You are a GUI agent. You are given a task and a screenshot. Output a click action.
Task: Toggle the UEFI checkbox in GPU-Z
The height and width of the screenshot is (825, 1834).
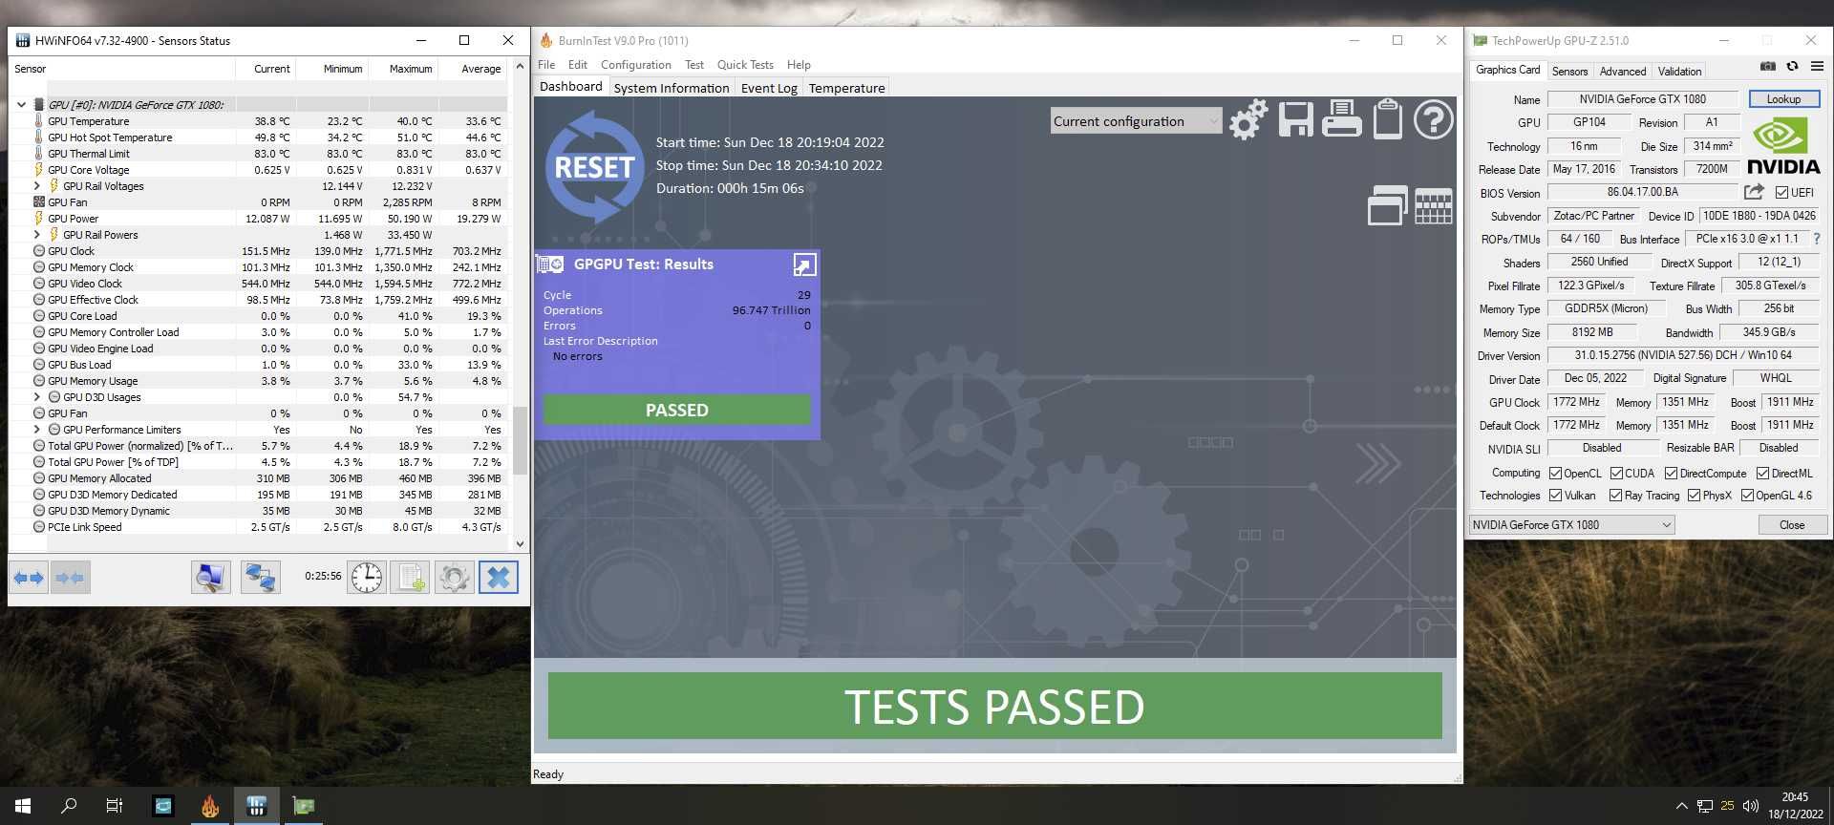coord(1781,192)
